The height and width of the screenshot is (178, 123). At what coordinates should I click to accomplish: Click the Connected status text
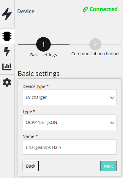103,9
